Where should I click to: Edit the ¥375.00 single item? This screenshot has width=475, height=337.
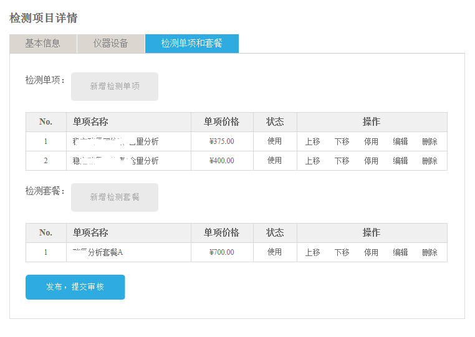400,141
